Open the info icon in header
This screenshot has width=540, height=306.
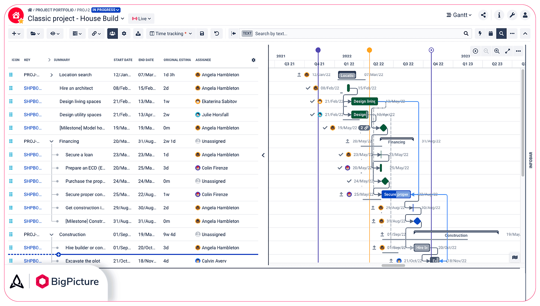[499, 15]
